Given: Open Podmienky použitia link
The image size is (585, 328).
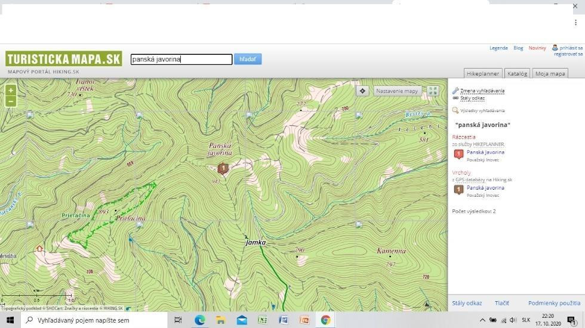Looking at the screenshot, I should (x=554, y=303).
